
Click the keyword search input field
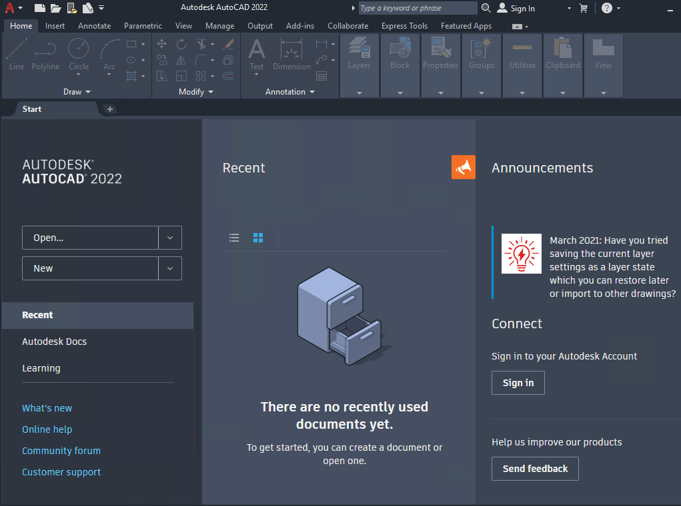click(418, 8)
